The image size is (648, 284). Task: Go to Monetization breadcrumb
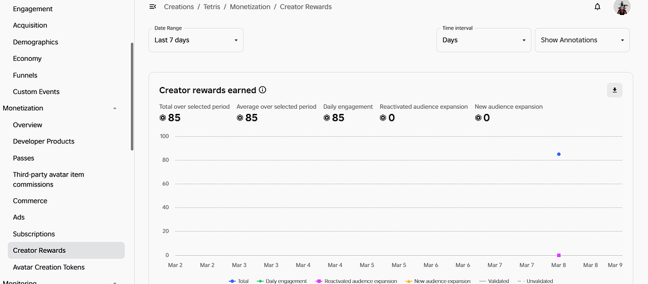coord(250,7)
